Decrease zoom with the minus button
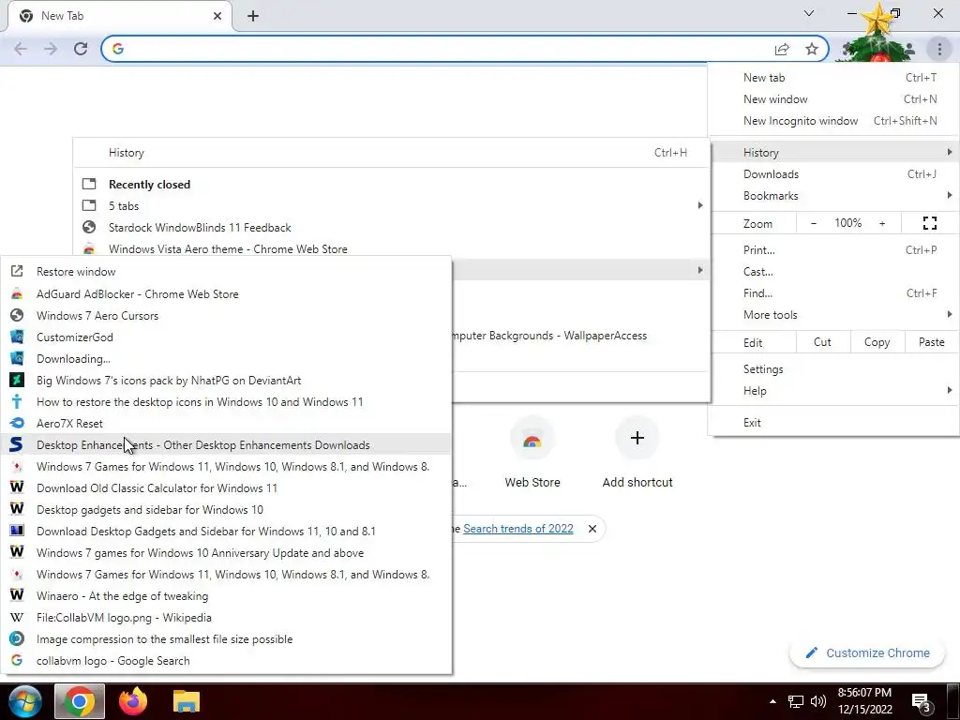This screenshot has width=960, height=720. 814,223
